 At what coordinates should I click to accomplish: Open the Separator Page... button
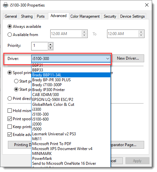(127, 145)
